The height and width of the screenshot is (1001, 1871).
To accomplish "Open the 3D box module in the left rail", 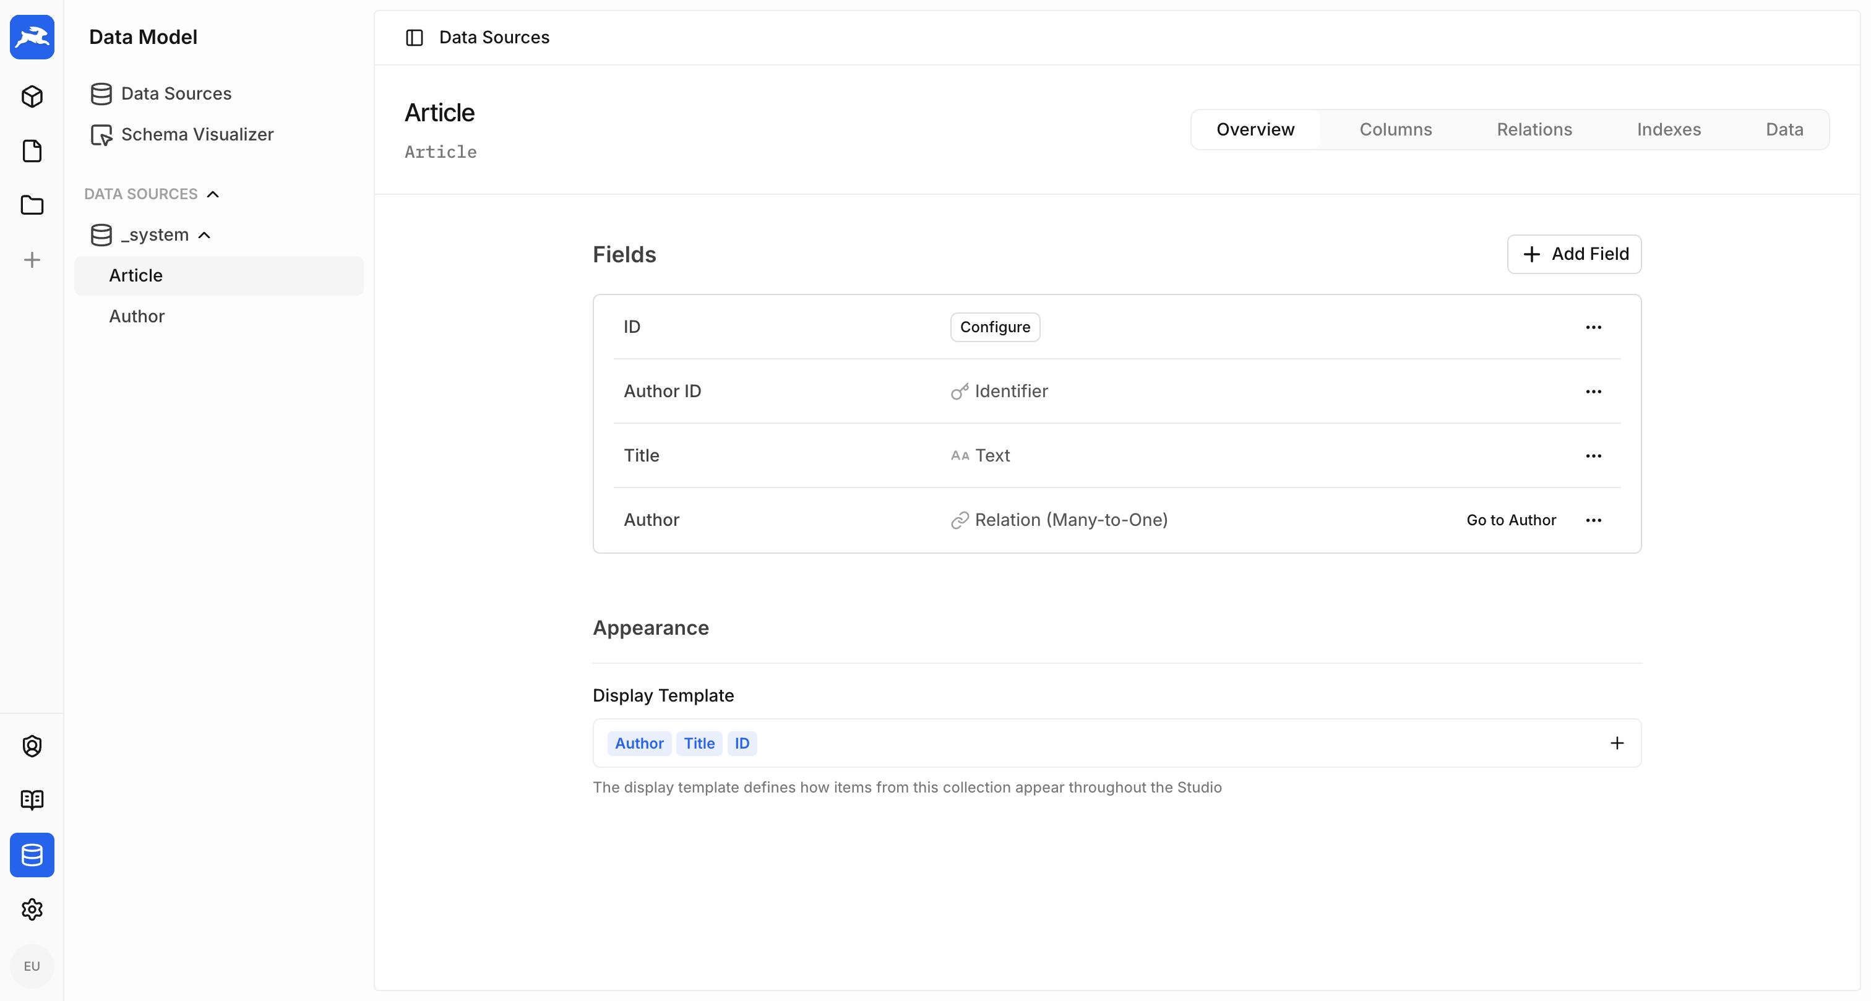I will [32, 97].
